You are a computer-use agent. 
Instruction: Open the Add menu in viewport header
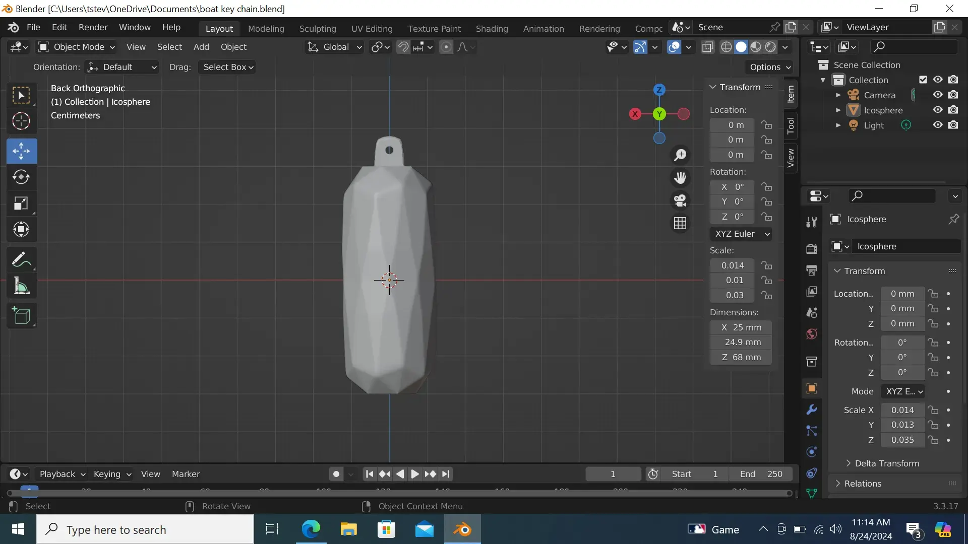coord(201,47)
